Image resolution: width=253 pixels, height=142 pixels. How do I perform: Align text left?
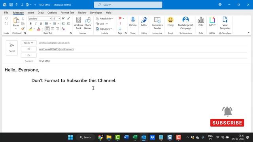(x=47, y=29)
